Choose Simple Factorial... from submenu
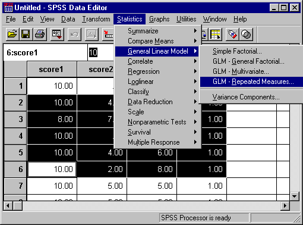303x225 pixels. pyautogui.click(x=251, y=51)
